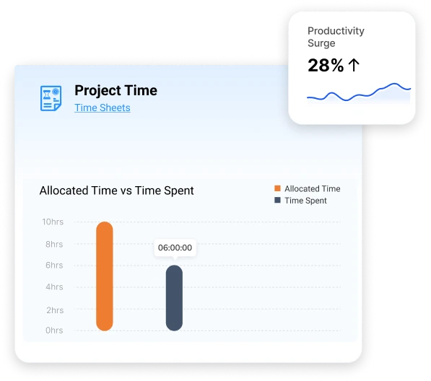Select the orange Allocated Time bar
431x381 pixels.
click(x=105, y=276)
